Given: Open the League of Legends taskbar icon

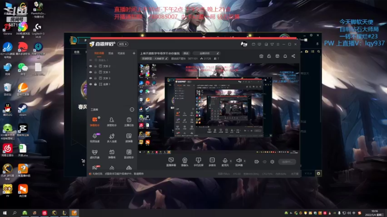Looking at the screenshot, I should [64, 213].
